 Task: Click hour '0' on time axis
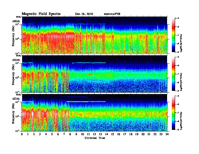point(22,134)
